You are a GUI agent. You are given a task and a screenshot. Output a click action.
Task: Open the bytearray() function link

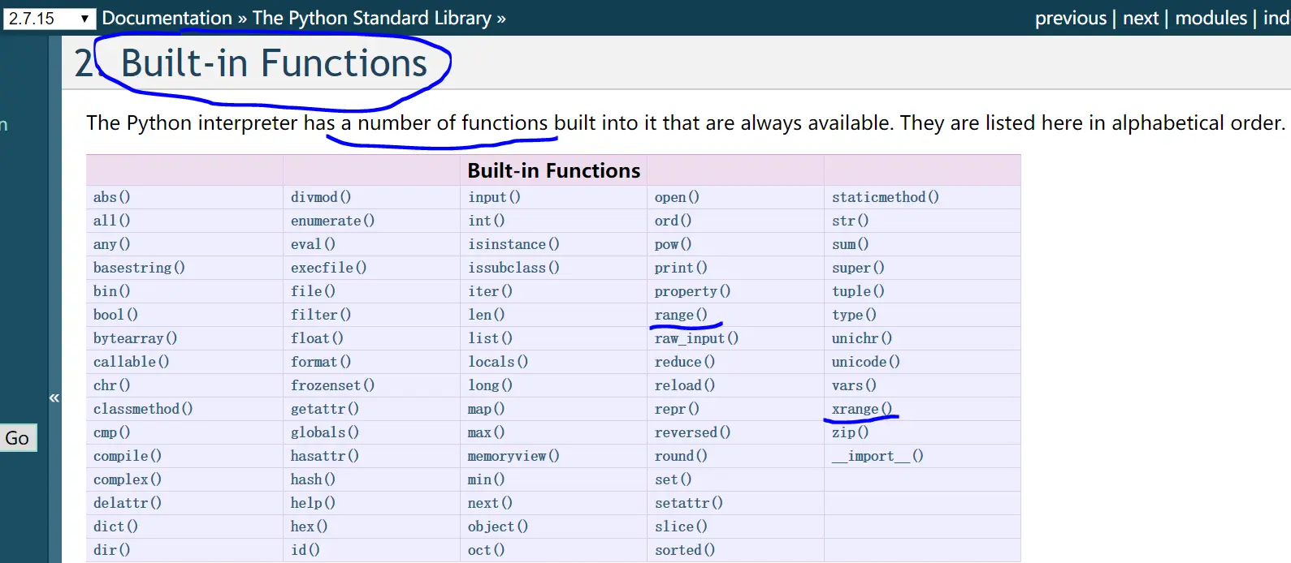[x=135, y=338]
